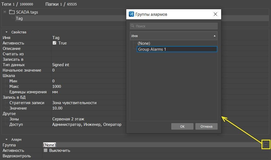Click the Стратегия записи value field
The width and height of the screenshot is (271, 160).
(x=74, y=103)
